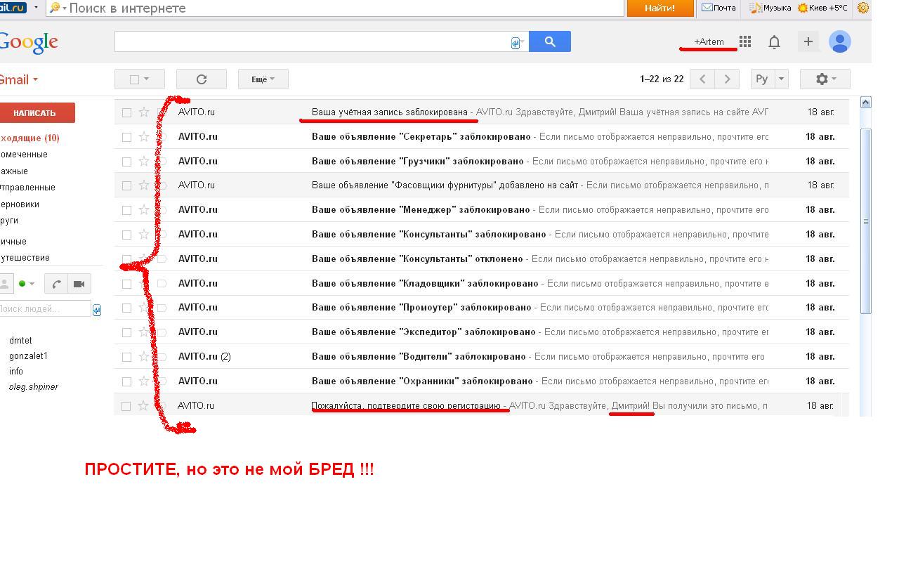
Task: Start a phone call icon in chat
Action: [57, 284]
